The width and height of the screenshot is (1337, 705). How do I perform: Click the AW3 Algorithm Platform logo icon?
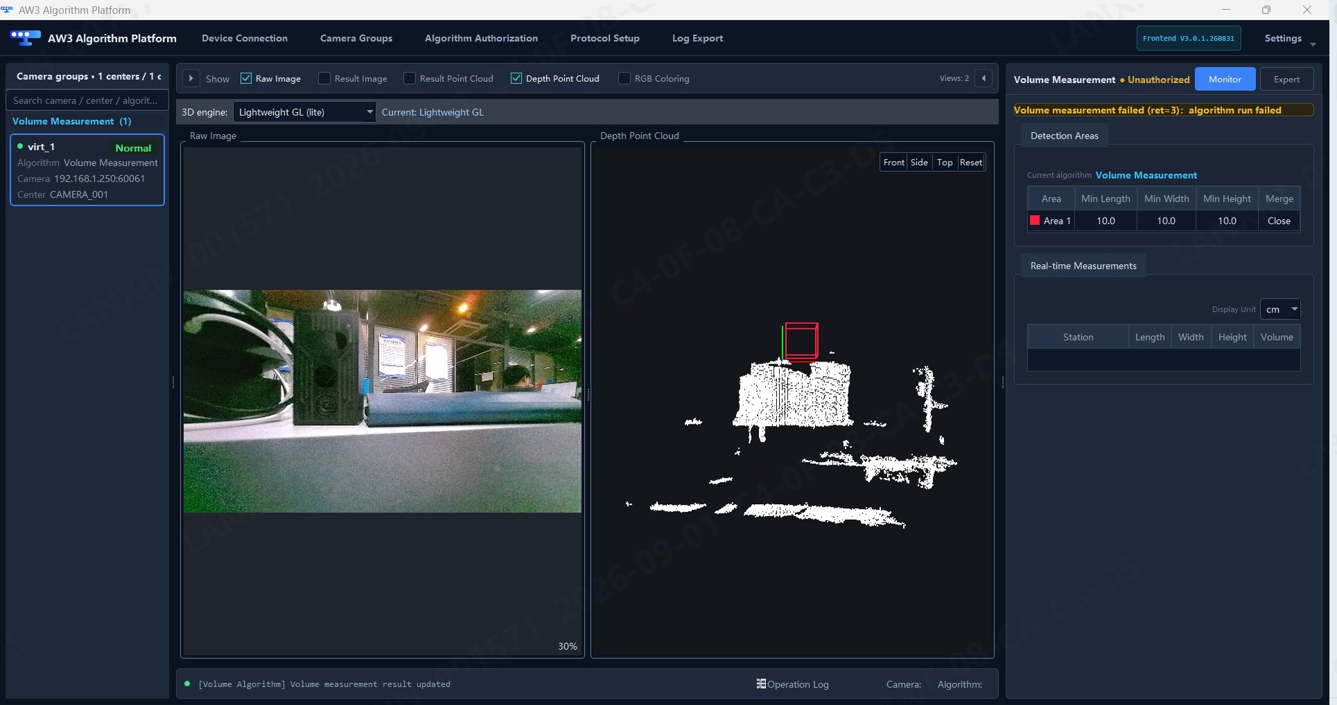[x=26, y=38]
